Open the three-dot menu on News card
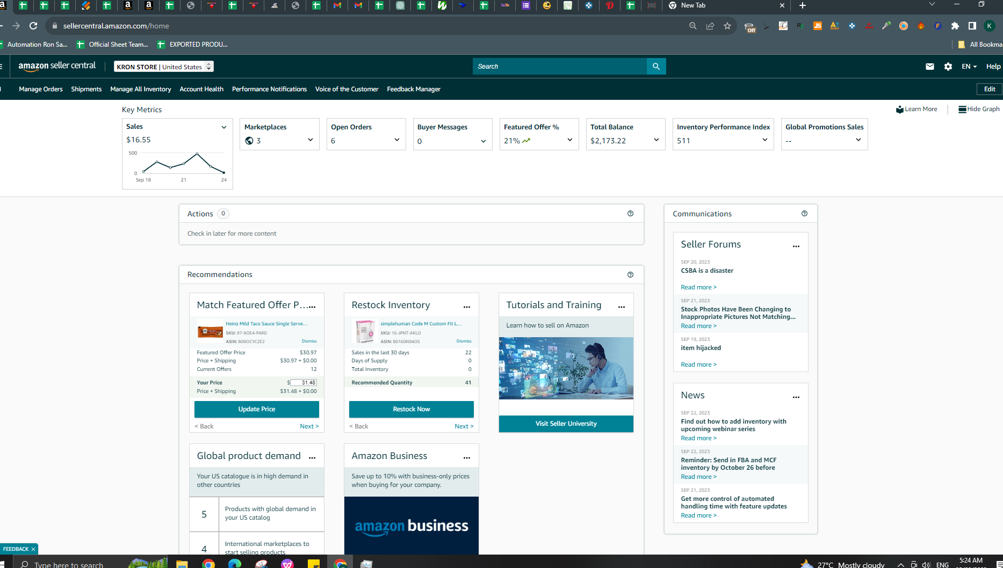Screen dimensions: 1003x568 click(x=796, y=397)
